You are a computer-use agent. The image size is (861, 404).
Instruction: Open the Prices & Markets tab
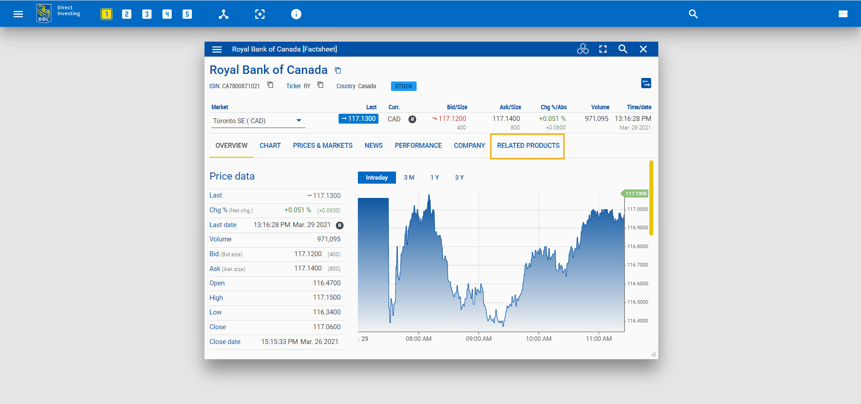pos(322,146)
